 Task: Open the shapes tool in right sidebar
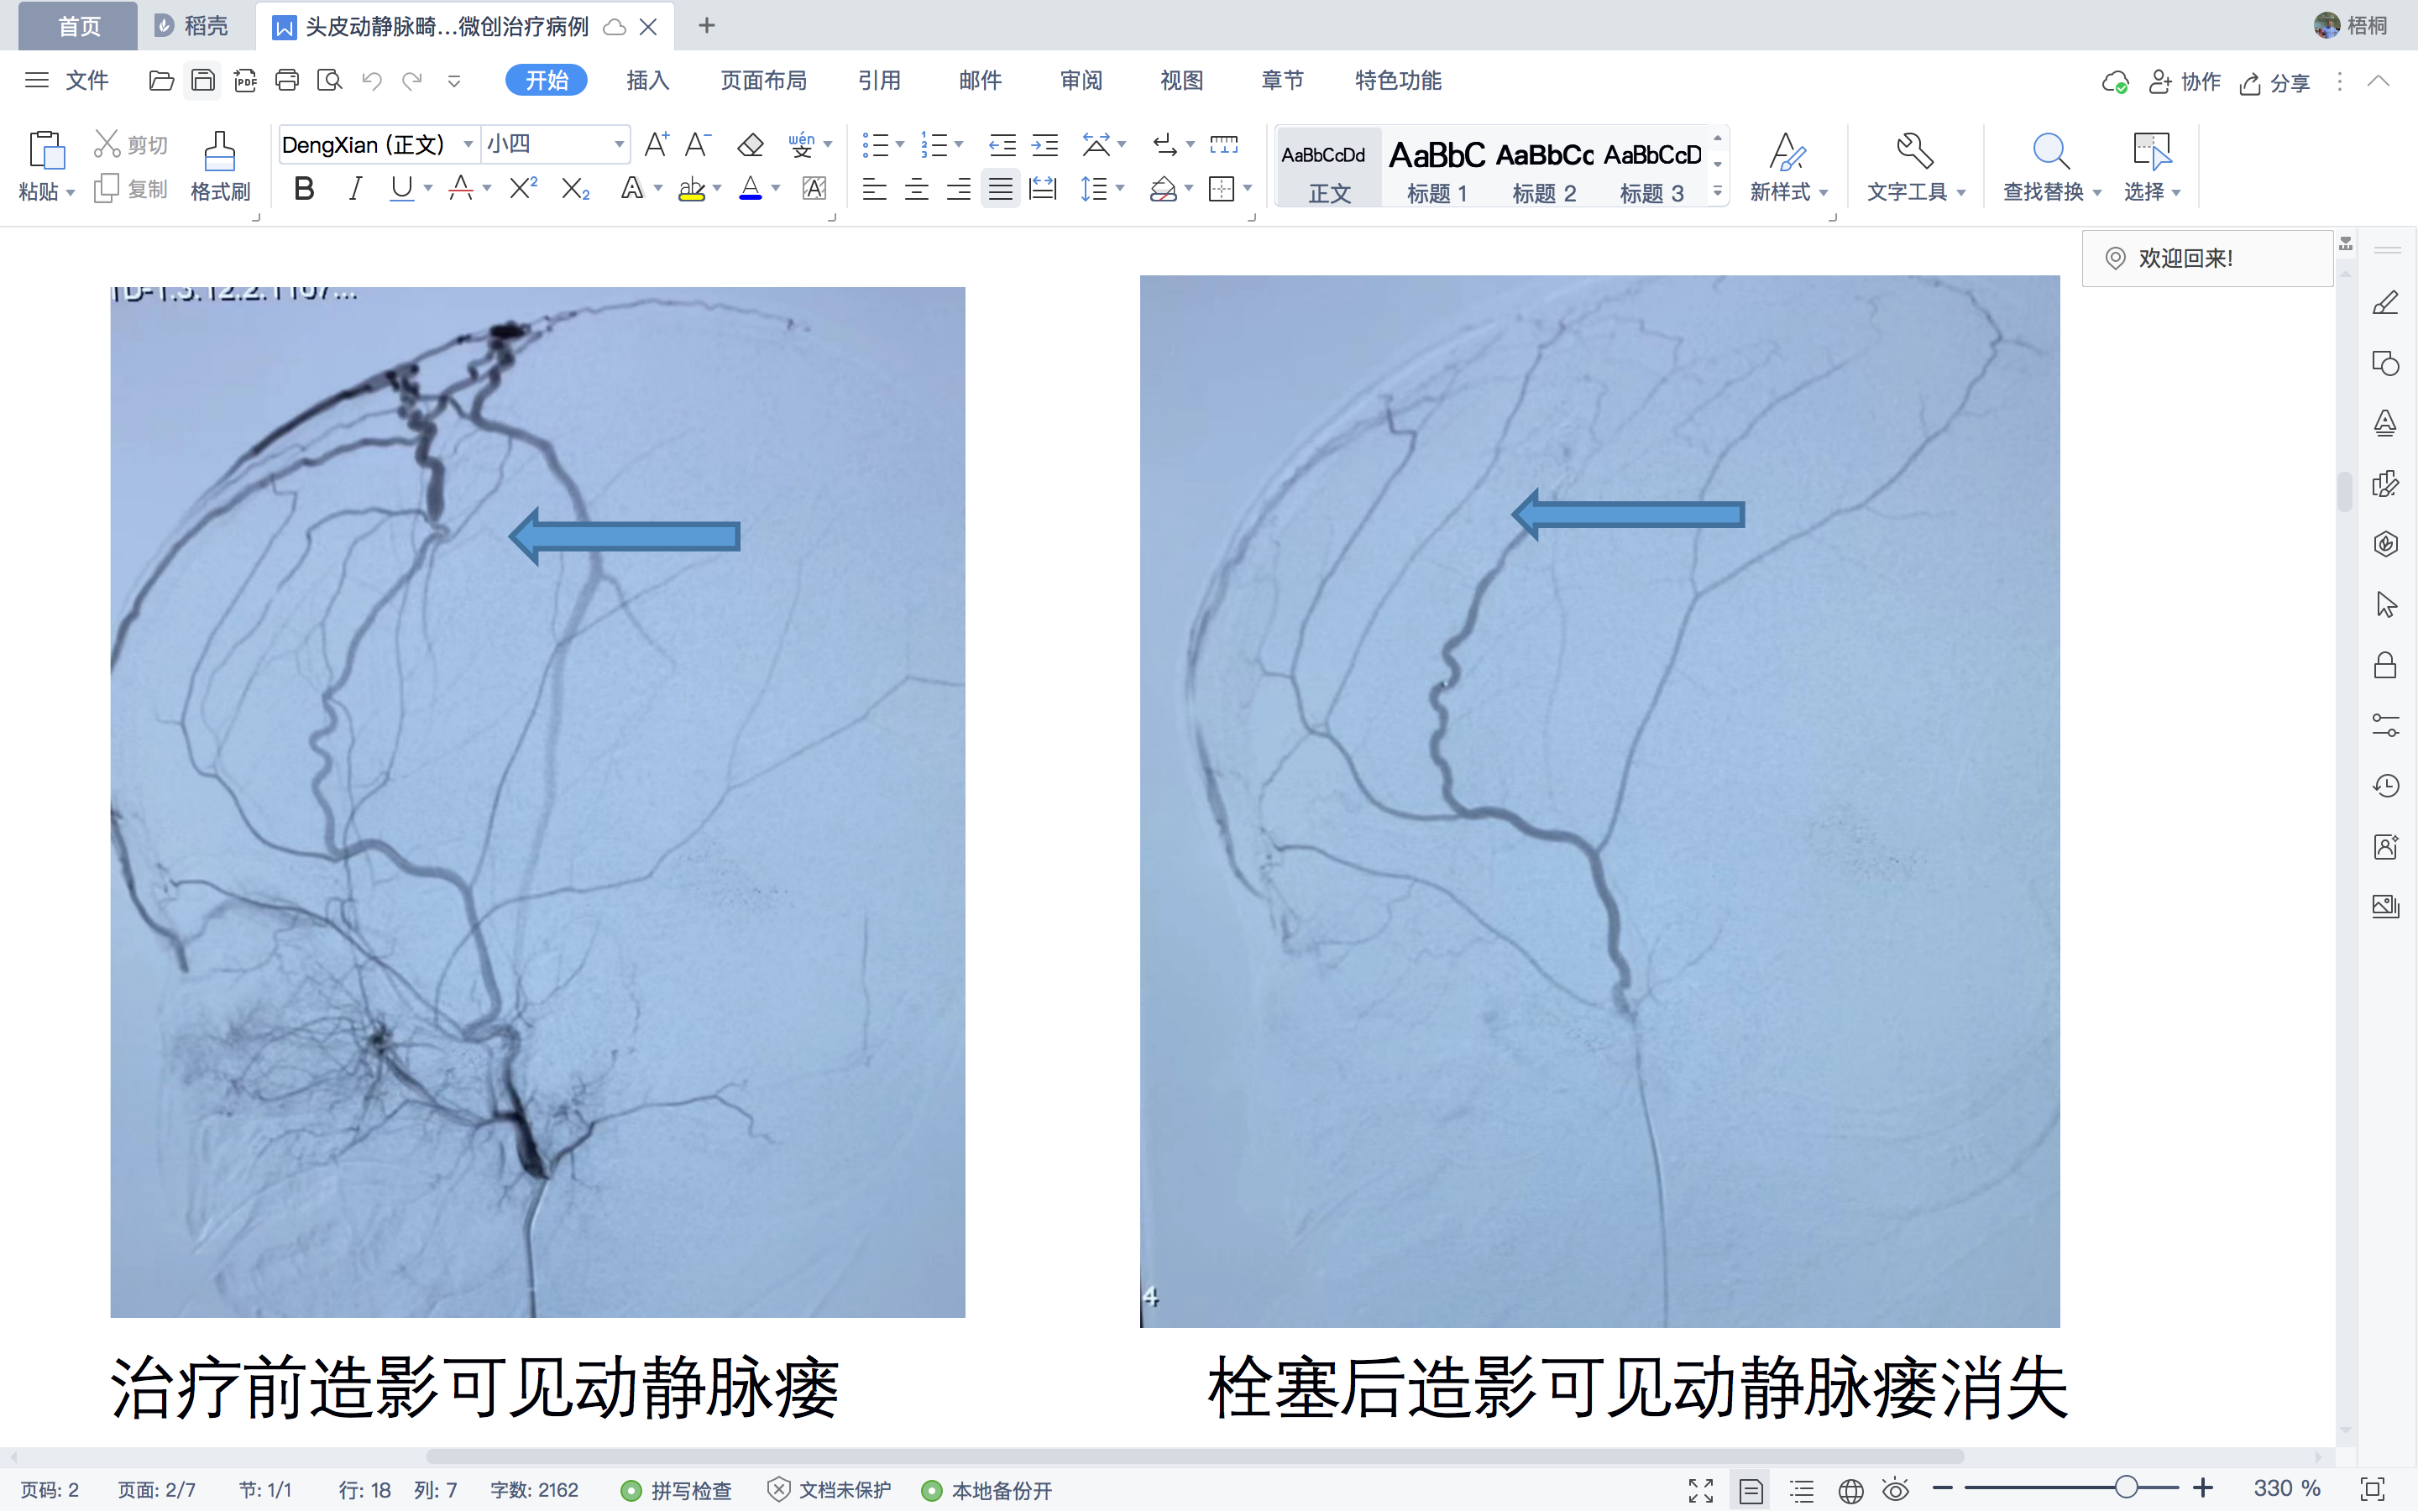[2386, 363]
